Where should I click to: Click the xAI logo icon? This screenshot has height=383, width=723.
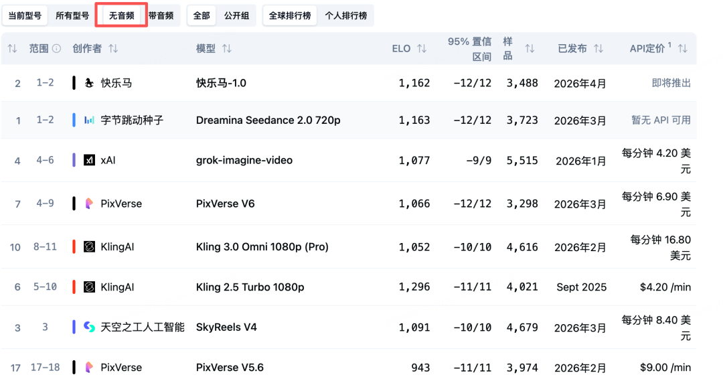click(x=89, y=160)
